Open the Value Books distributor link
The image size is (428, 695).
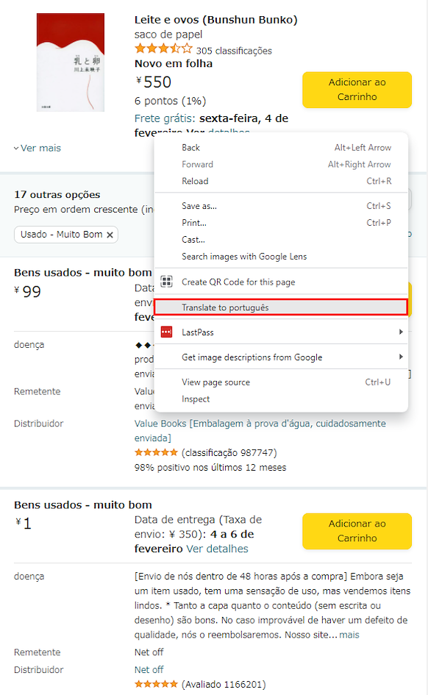tap(260, 430)
